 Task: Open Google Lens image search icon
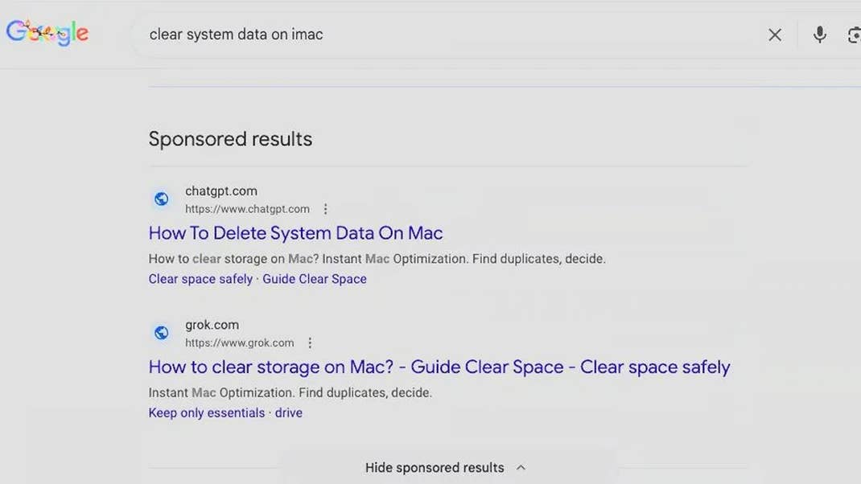tap(854, 34)
